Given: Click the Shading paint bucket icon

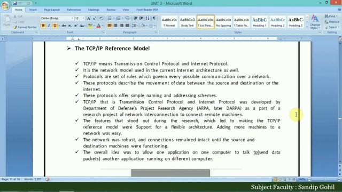Looking at the screenshot, I should pos(143,26).
